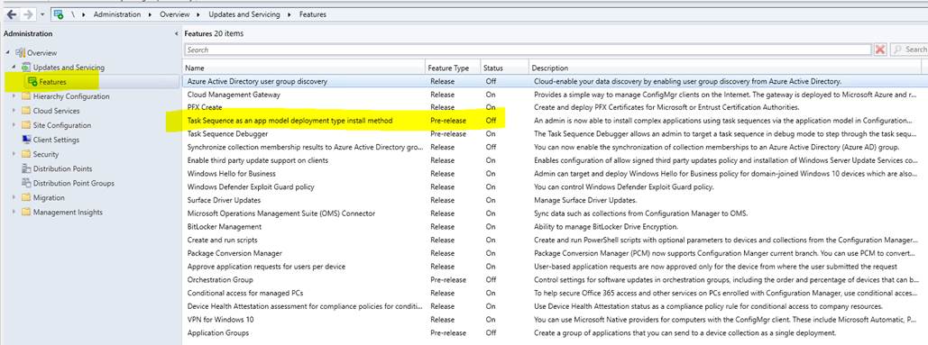The height and width of the screenshot is (345, 928).
Task: Sort by the Status column header
Action: pos(503,68)
